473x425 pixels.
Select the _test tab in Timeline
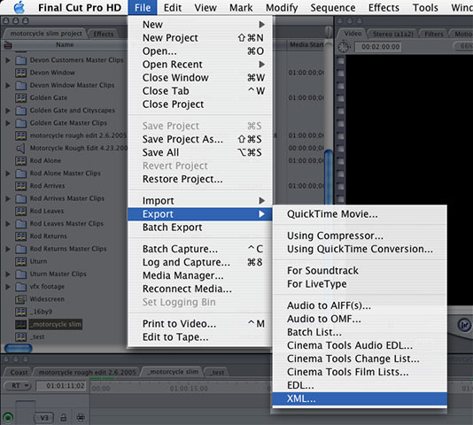(x=218, y=372)
